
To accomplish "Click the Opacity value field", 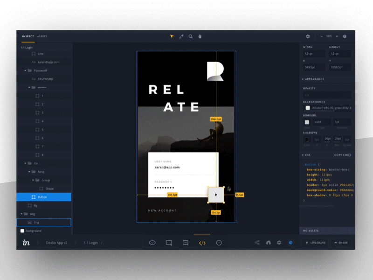I will click(327, 95).
